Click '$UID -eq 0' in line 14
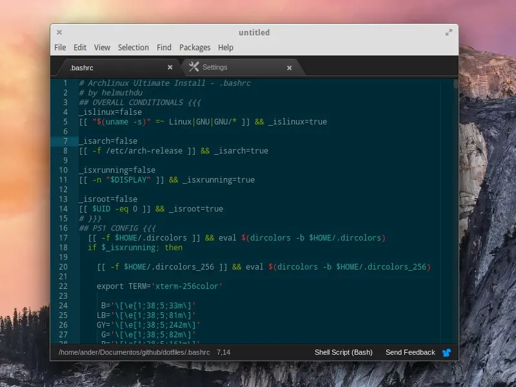This screenshot has width=516, height=387. tap(115, 209)
